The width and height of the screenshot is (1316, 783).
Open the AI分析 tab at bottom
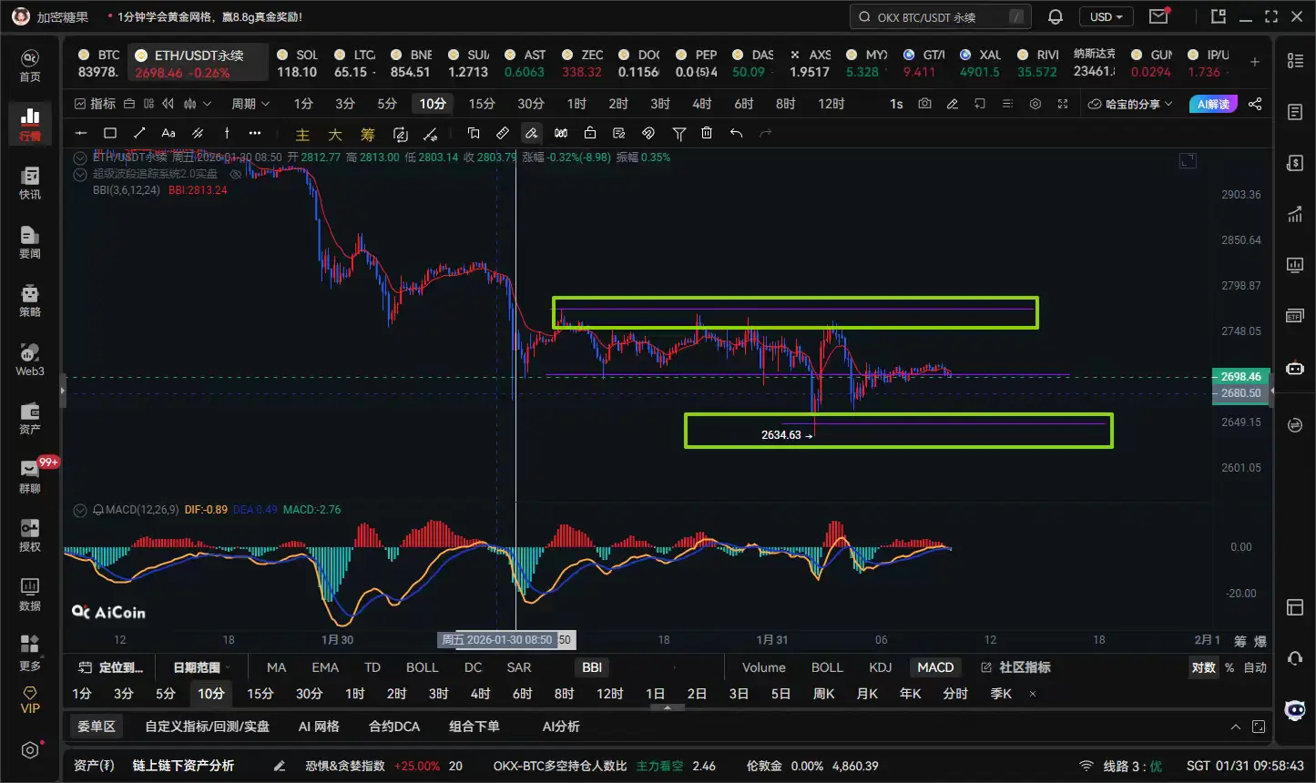coord(561,727)
